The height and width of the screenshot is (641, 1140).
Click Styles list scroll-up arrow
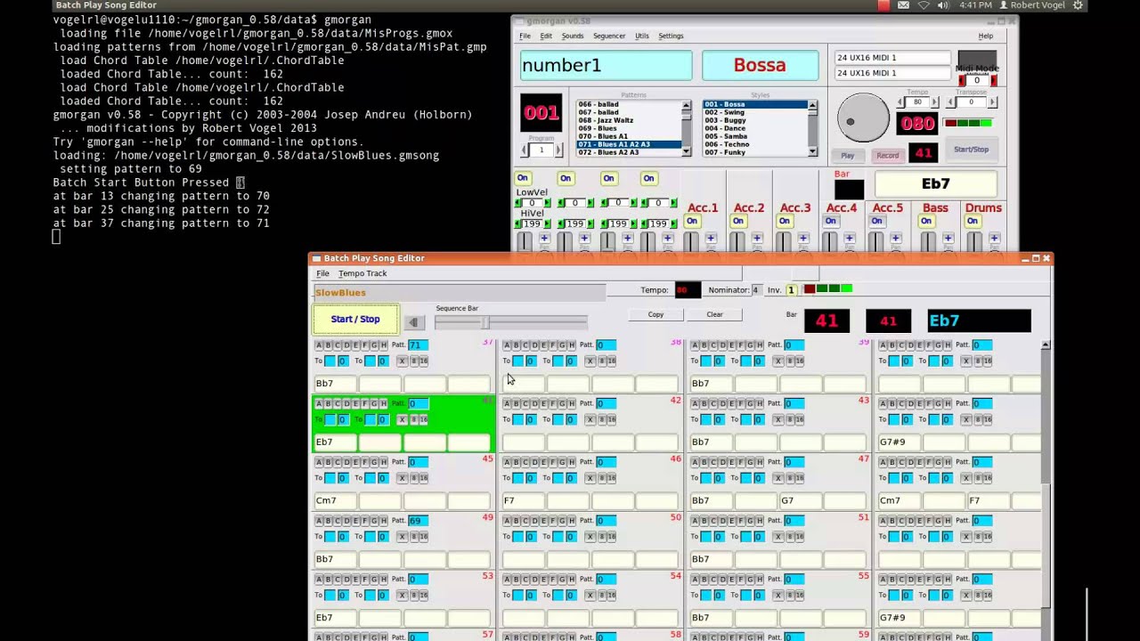tap(812, 106)
